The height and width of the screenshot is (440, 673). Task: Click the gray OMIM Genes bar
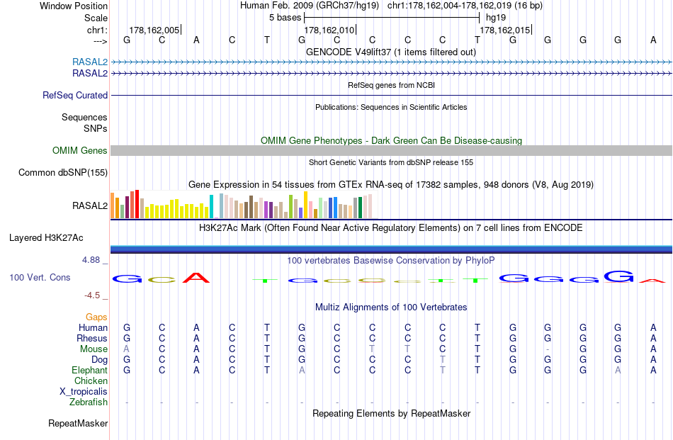[x=392, y=150]
